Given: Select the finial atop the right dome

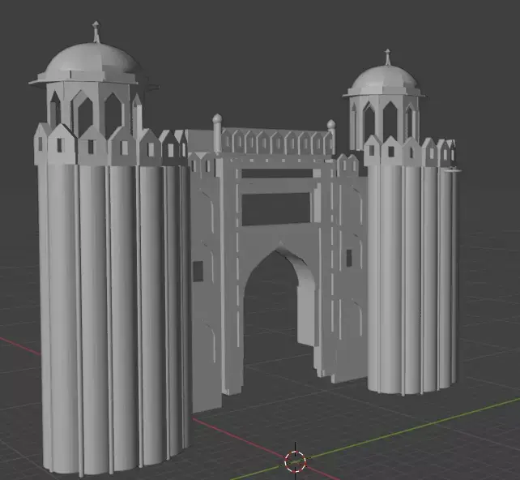Looking at the screenshot, I should (x=387, y=58).
